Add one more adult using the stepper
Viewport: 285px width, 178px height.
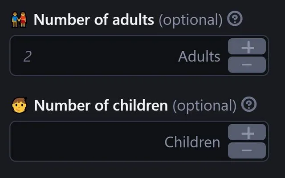(x=247, y=46)
